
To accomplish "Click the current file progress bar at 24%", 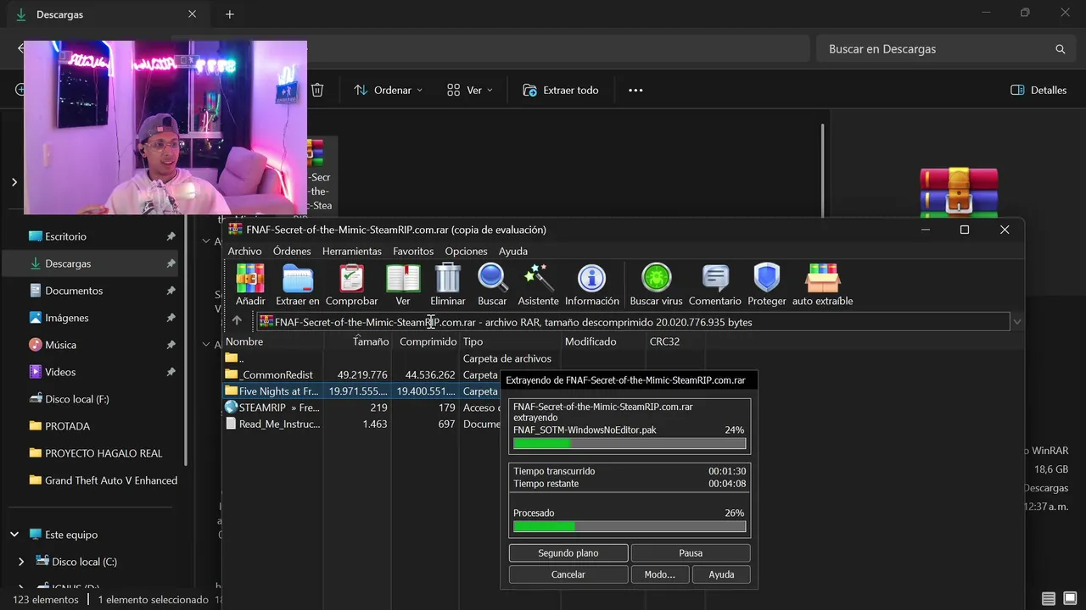I will pyautogui.click(x=630, y=443).
